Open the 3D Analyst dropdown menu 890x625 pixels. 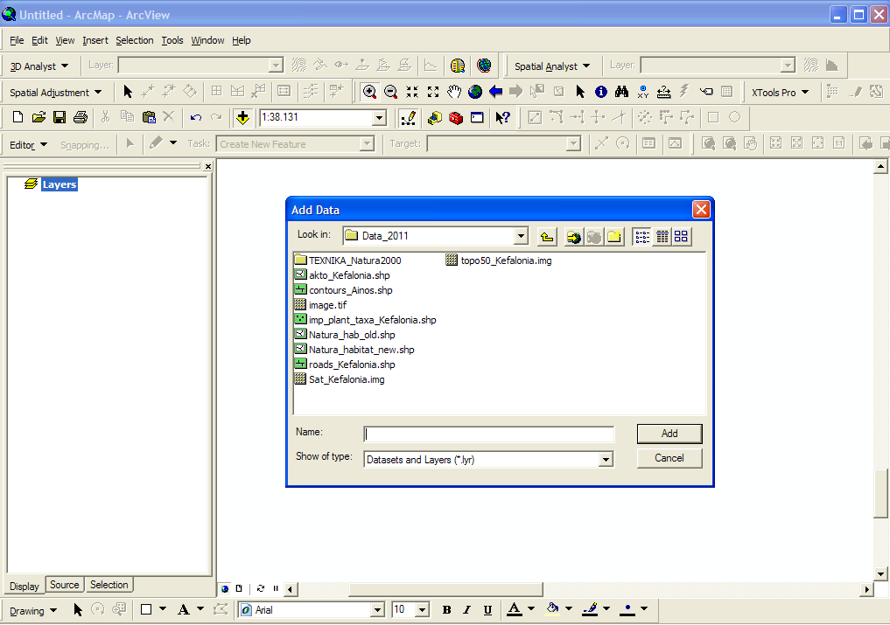point(39,66)
